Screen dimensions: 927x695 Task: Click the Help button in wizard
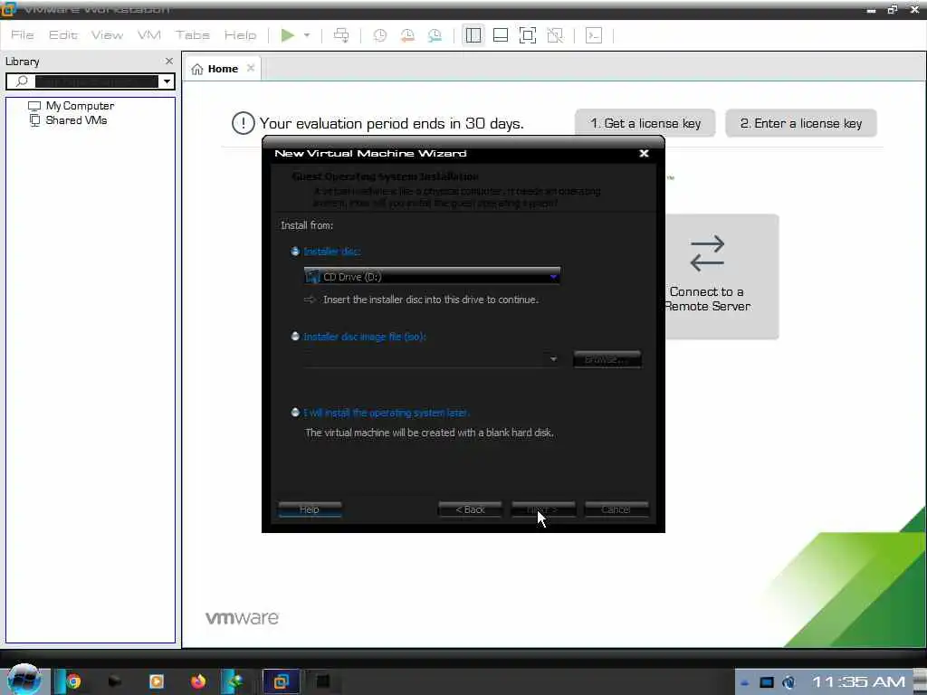point(310,509)
